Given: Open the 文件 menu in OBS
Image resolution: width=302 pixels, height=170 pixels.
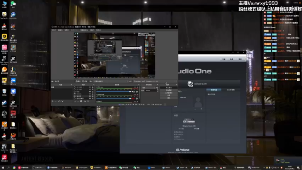Looking at the screenshot, I should tap(54, 30).
